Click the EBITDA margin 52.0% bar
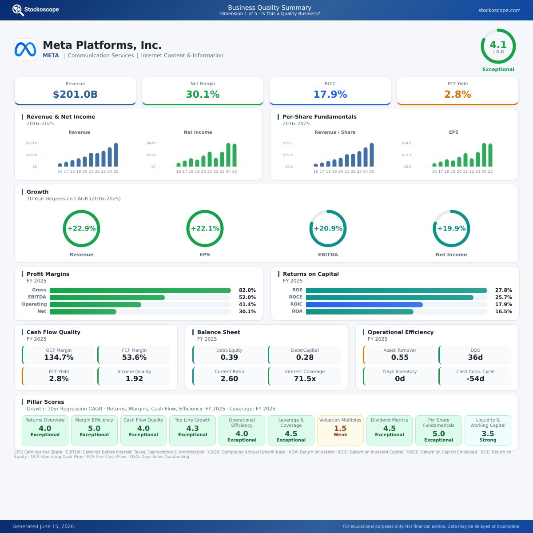533x533 pixels. point(107,298)
